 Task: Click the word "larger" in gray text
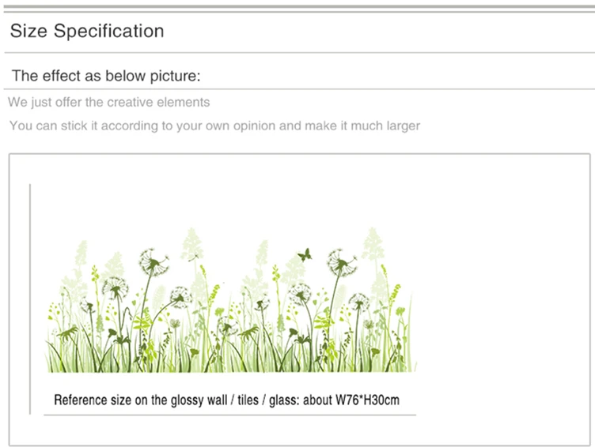click(x=404, y=126)
